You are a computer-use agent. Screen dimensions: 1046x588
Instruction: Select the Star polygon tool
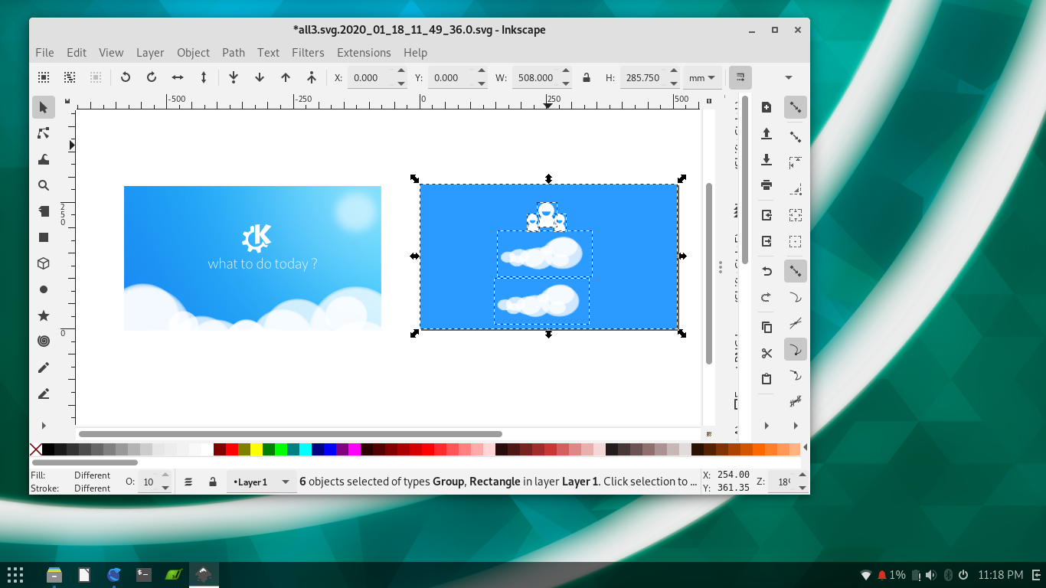pos(44,315)
